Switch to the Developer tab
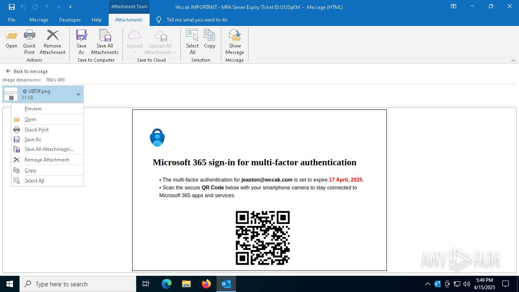Image resolution: width=519 pixels, height=292 pixels. 70,20
